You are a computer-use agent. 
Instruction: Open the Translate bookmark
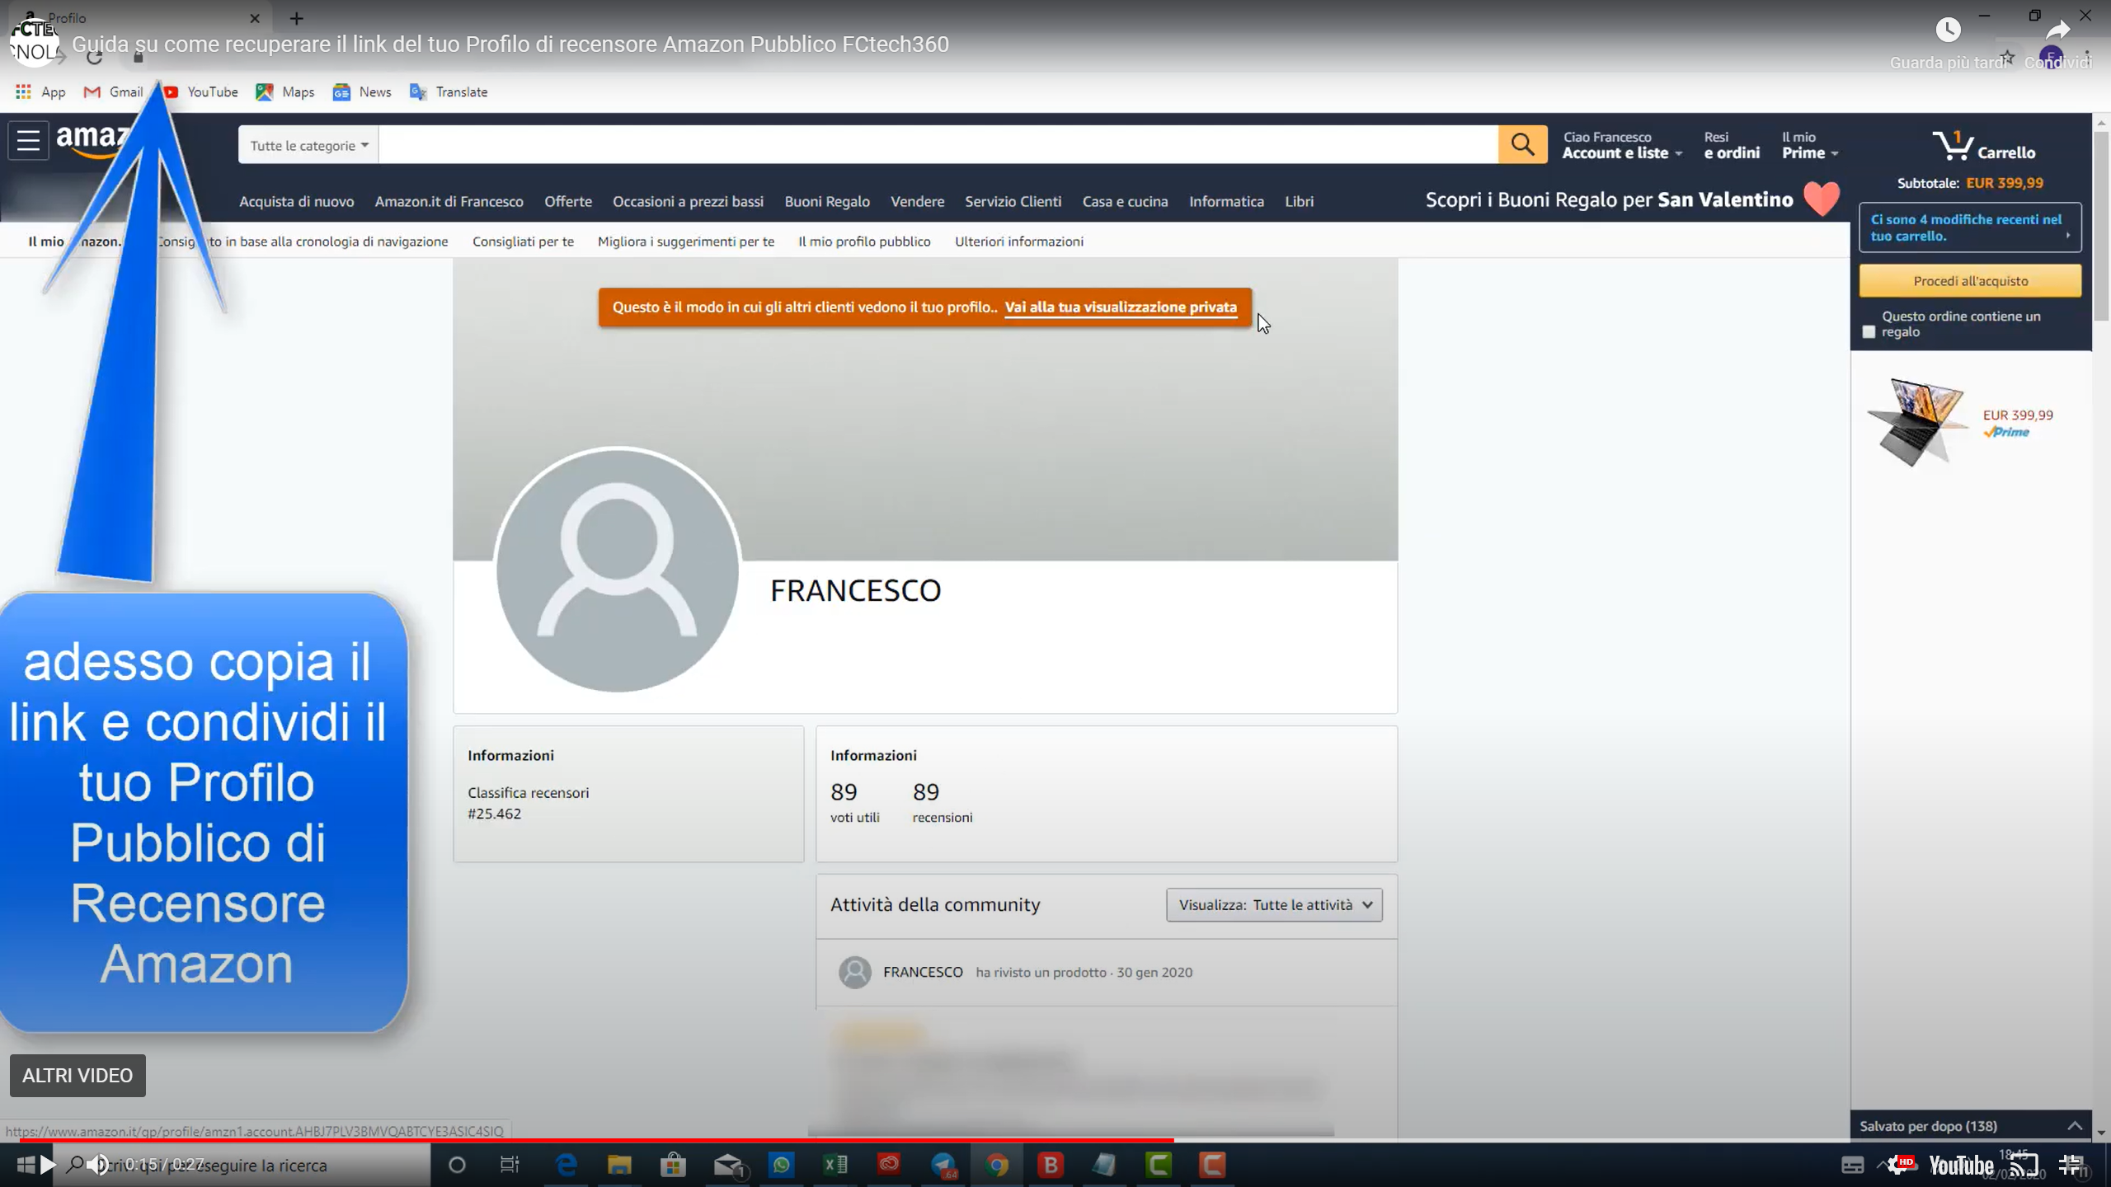pyautogui.click(x=449, y=91)
